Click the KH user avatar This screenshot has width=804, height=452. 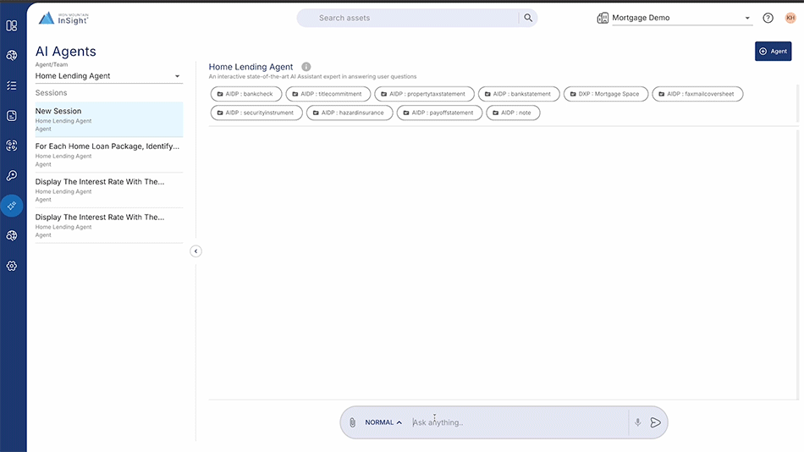click(790, 18)
